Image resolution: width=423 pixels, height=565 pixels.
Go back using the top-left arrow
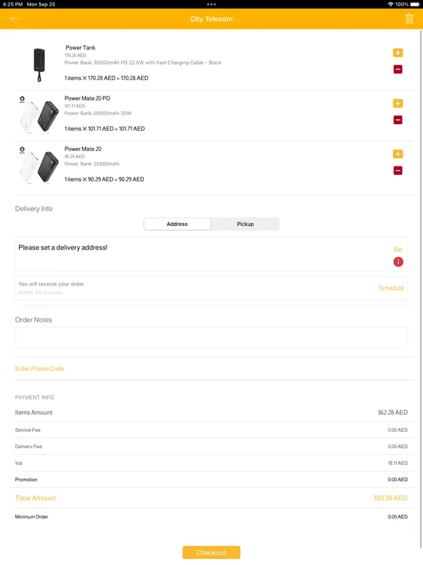(x=15, y=18)
